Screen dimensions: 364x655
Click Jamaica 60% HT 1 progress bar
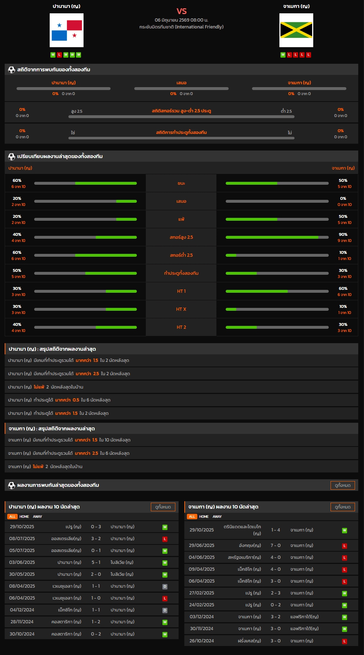(x=277, y=291)
